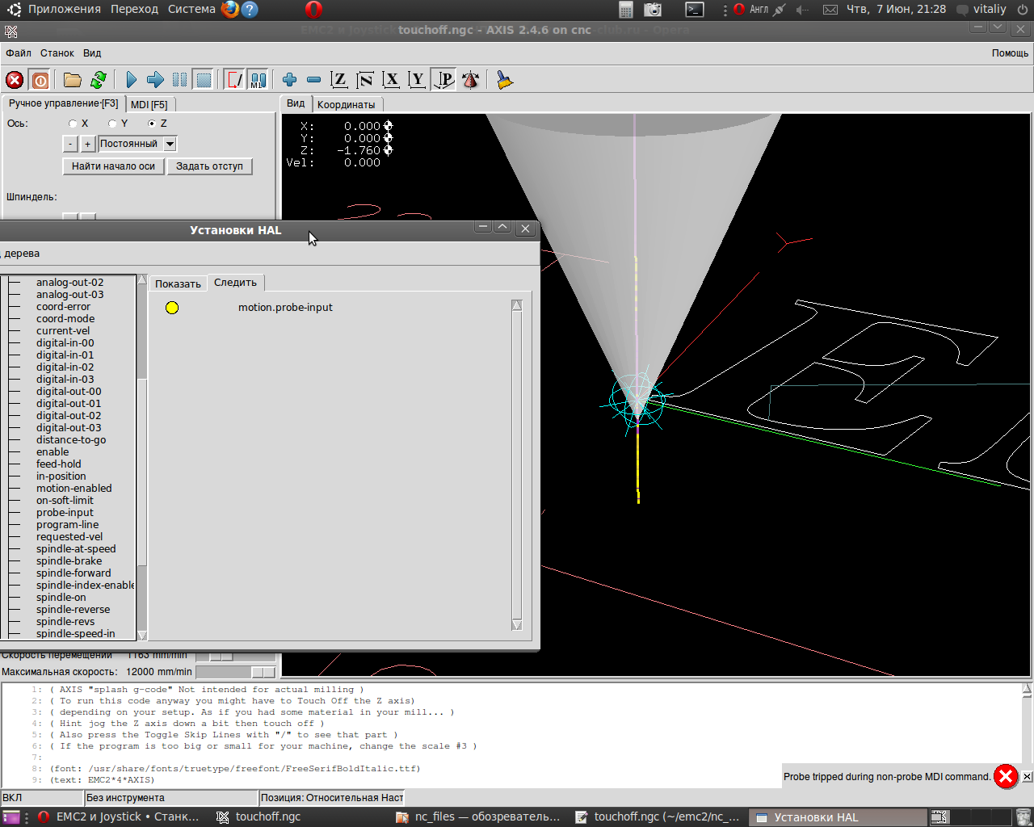Switch to top Z view
Viewport: 1034px width, 827px height.
339,80
